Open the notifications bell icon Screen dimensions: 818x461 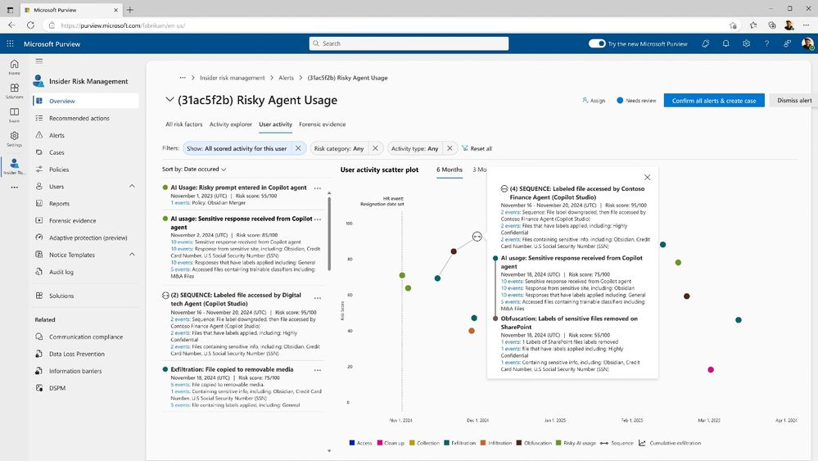pos(725,43)
